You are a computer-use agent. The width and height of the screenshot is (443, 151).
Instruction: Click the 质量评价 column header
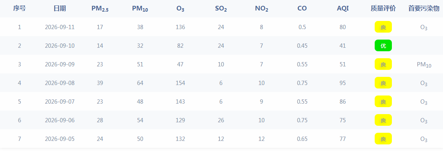[x=383, y=9]
